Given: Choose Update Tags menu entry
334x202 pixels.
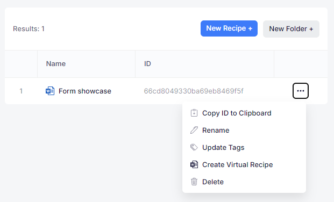Looking at the screenshot, I should click(244, 148).
